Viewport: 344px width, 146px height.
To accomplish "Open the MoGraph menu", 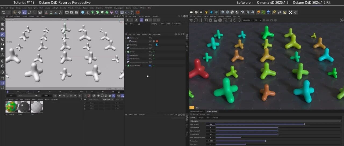I will (x=55, y=8).
